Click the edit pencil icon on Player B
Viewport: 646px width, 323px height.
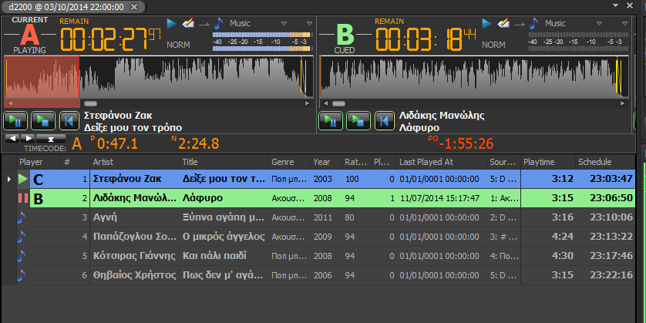pyautogui.click(x=504, y=23)
